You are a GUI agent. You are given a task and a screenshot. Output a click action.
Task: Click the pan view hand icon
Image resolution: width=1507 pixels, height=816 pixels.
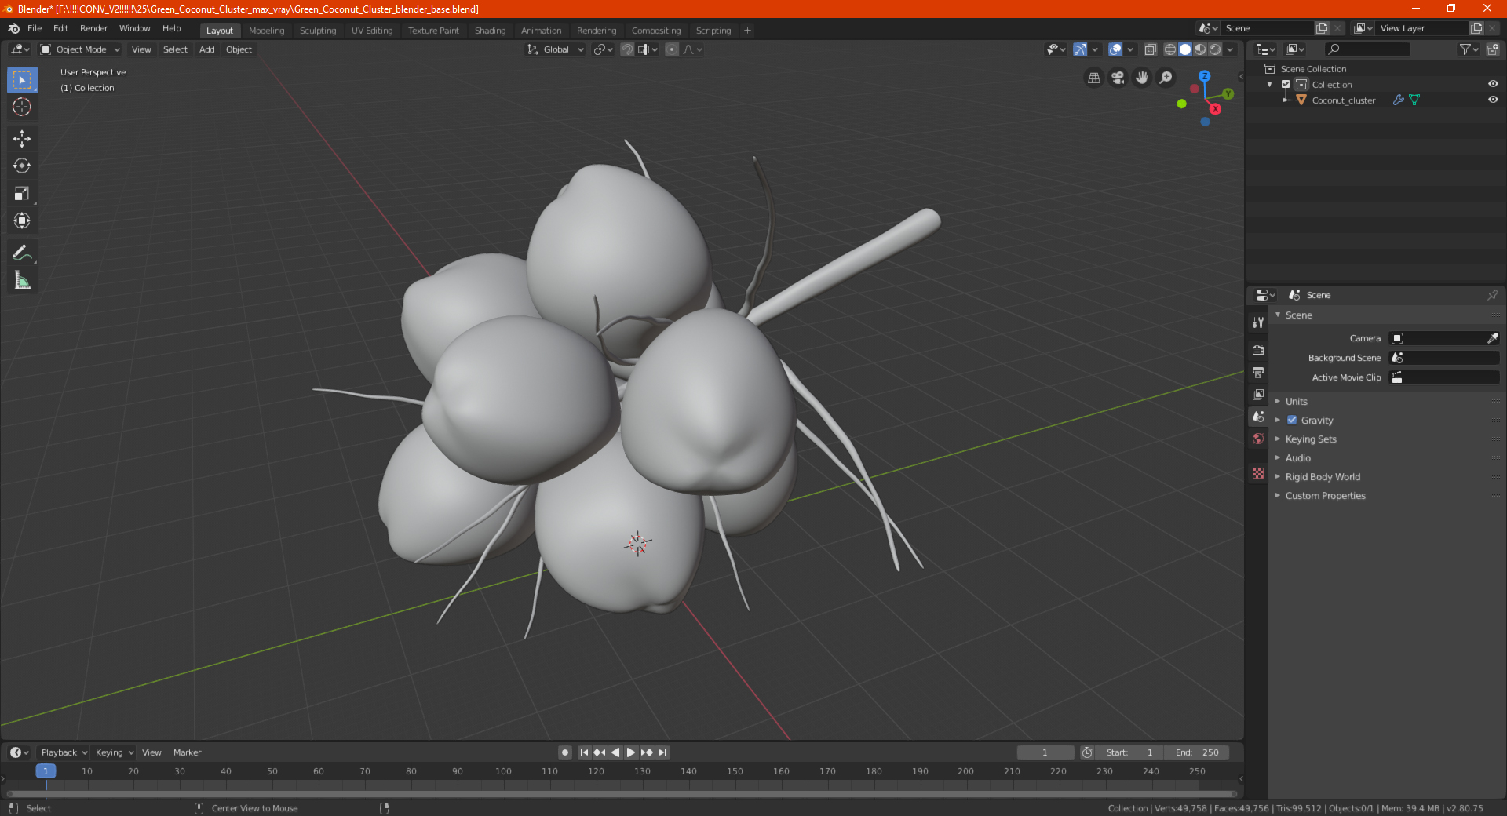1142,78
